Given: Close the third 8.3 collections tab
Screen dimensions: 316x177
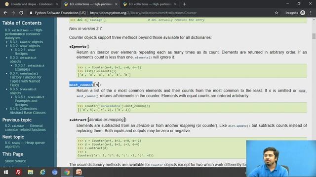Looking at the screenshot, I should pyautogui.click(x=175, y=4).
